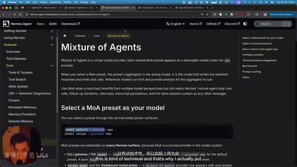Collapse the Features sidebar section chevron
The image size is (297, 167).
pyautogui.click(x=52, y=45)
